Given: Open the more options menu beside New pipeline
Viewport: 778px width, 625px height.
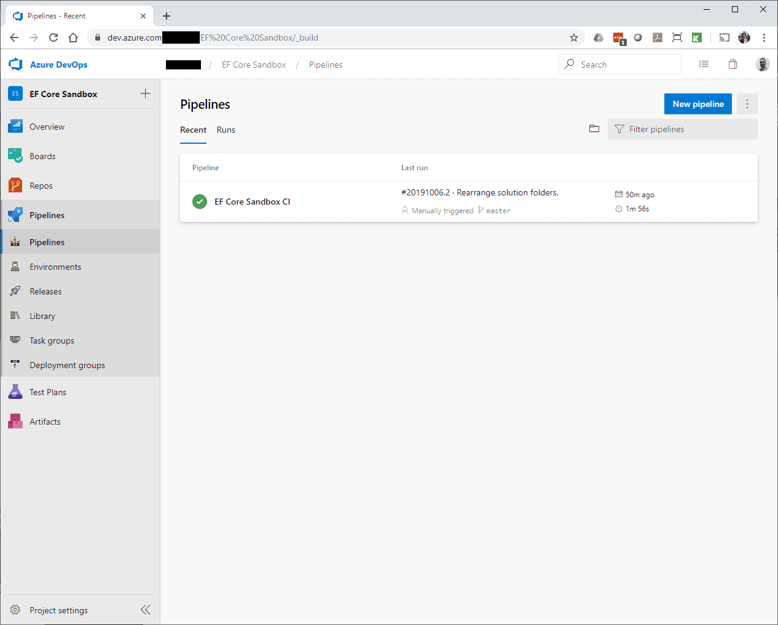Looking at the screenshot, I should (x=747, y=104).
